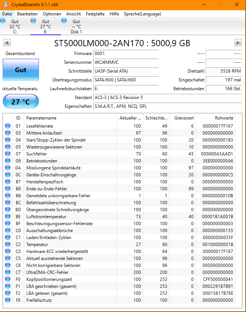Image resolution: width=246 pixels, height=312 pixels.
Task: Click the Parametername column header
Action: 70,118
